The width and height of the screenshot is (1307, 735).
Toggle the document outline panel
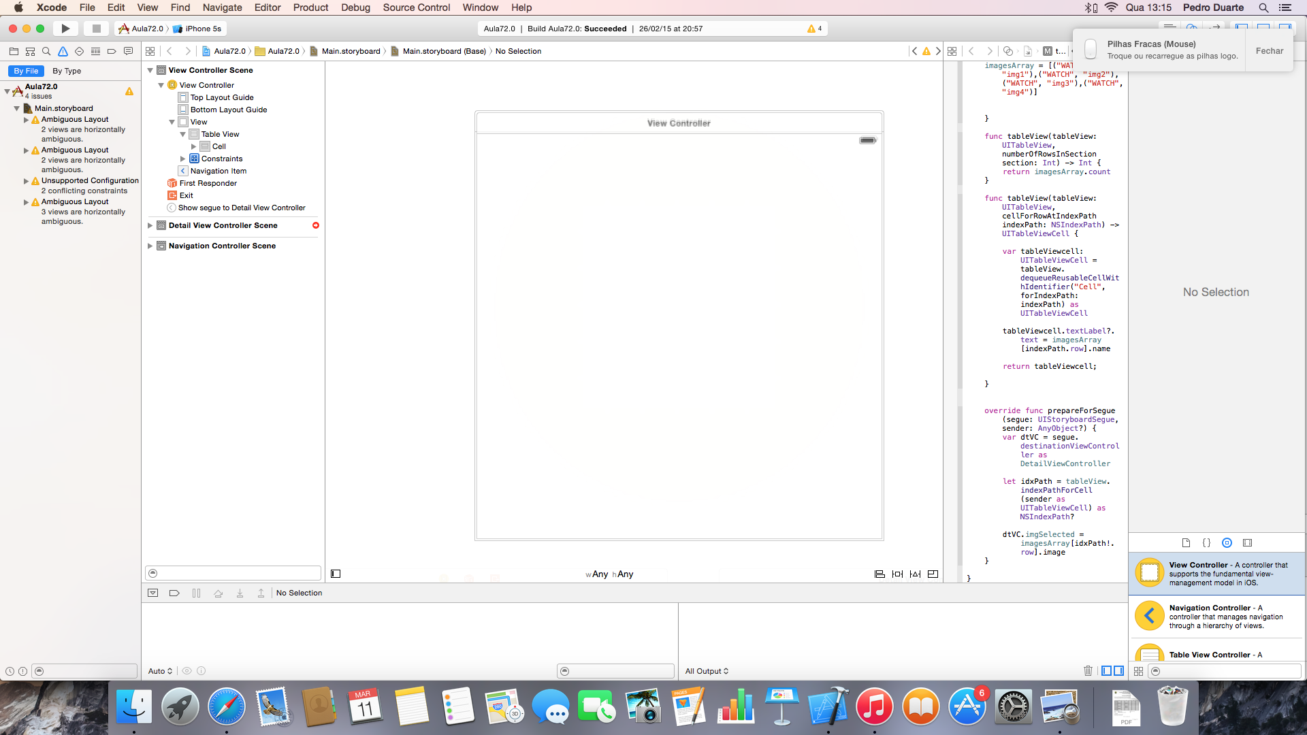coord(336,574)
